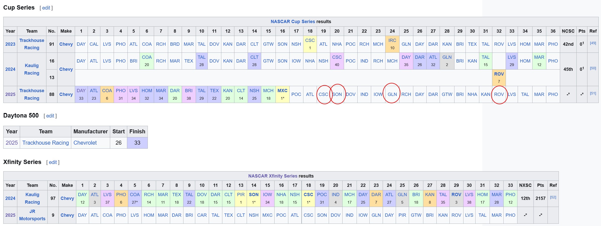Screen dimensions: 601x226
Task: Select the Finish value 33 in Daytona 500 table
Action: [137, 143]
